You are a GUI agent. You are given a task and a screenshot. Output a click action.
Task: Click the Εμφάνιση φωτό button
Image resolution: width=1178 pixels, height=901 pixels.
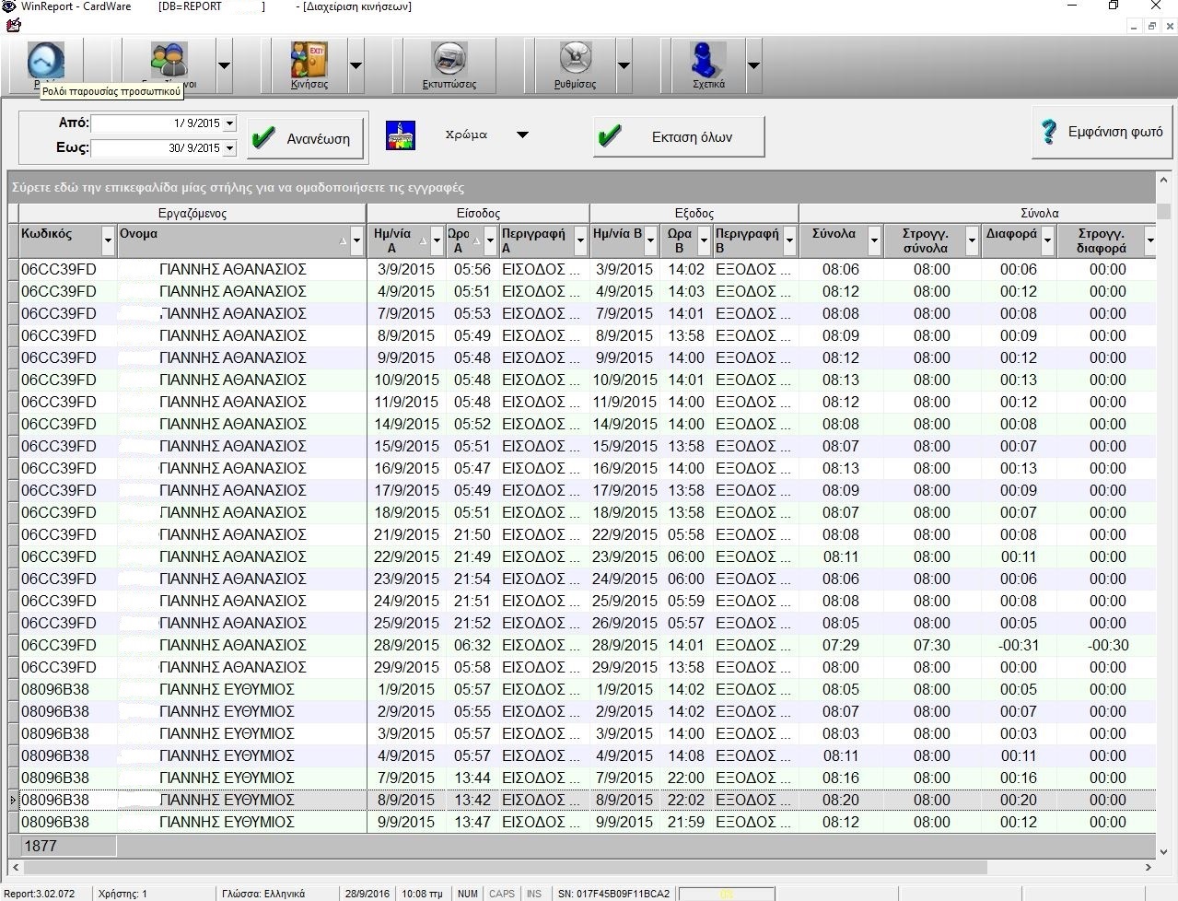(1102, 133)
